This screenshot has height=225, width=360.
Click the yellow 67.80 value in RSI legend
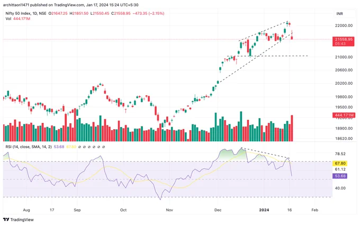point(71,147)
